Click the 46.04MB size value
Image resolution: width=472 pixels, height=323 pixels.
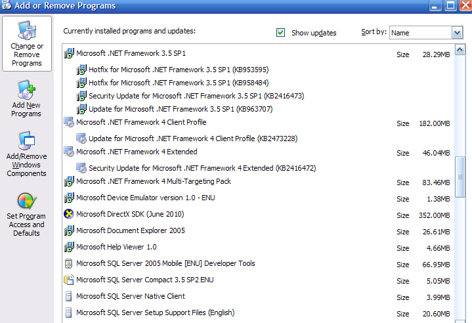coord(436,153)
